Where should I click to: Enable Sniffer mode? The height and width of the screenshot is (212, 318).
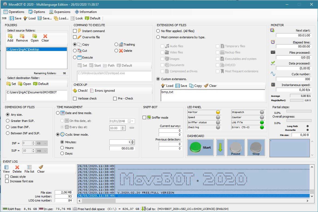click(144, 117)
